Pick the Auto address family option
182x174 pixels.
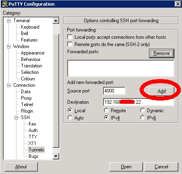(x=70, y=117)
